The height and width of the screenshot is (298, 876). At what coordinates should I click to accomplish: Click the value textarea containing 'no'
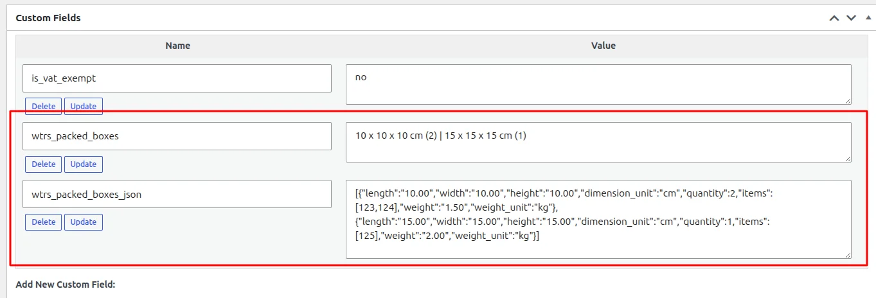[x=598, y=84]
